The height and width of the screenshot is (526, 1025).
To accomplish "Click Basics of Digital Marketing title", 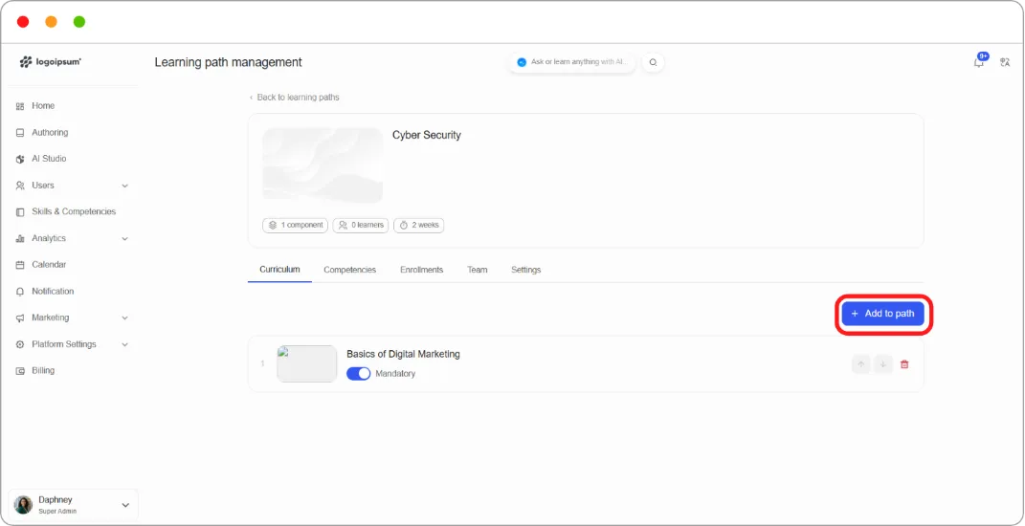I will [x=403, y=354].
